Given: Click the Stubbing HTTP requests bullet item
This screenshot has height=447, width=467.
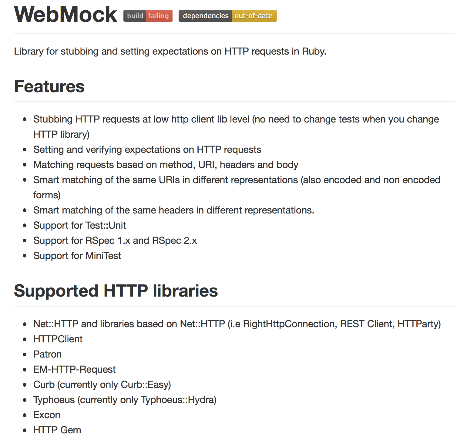Looking at the screenshot, I should [236, 119].
